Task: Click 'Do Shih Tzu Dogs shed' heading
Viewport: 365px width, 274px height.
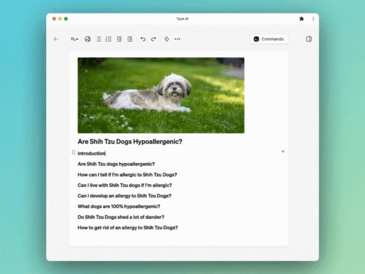Action: pos(121,217)
